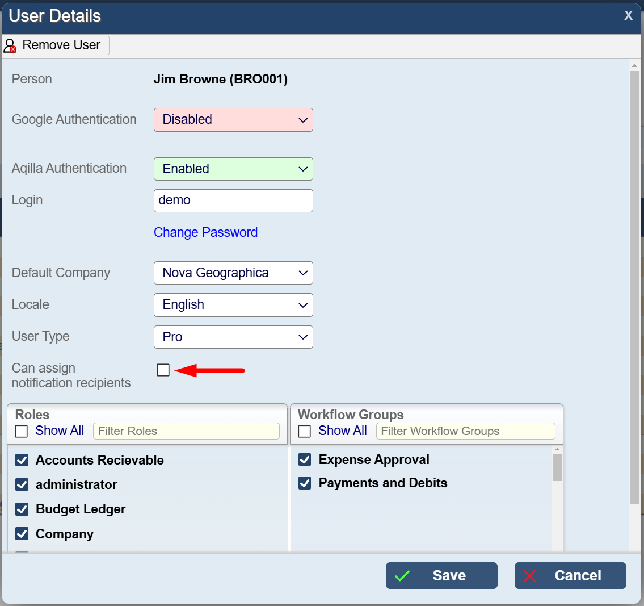Click the red X Cancel icon
This screenshot has width=644, height=606.
(x=530, y=576)
